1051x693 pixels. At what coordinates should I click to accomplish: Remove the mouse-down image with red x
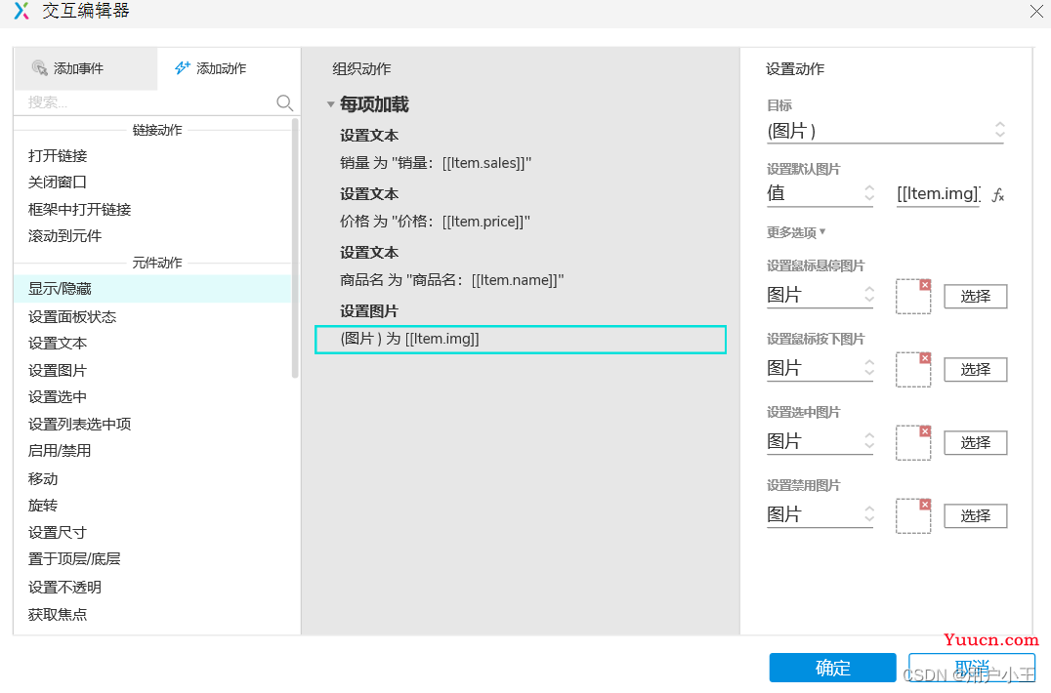pos(925,358)
